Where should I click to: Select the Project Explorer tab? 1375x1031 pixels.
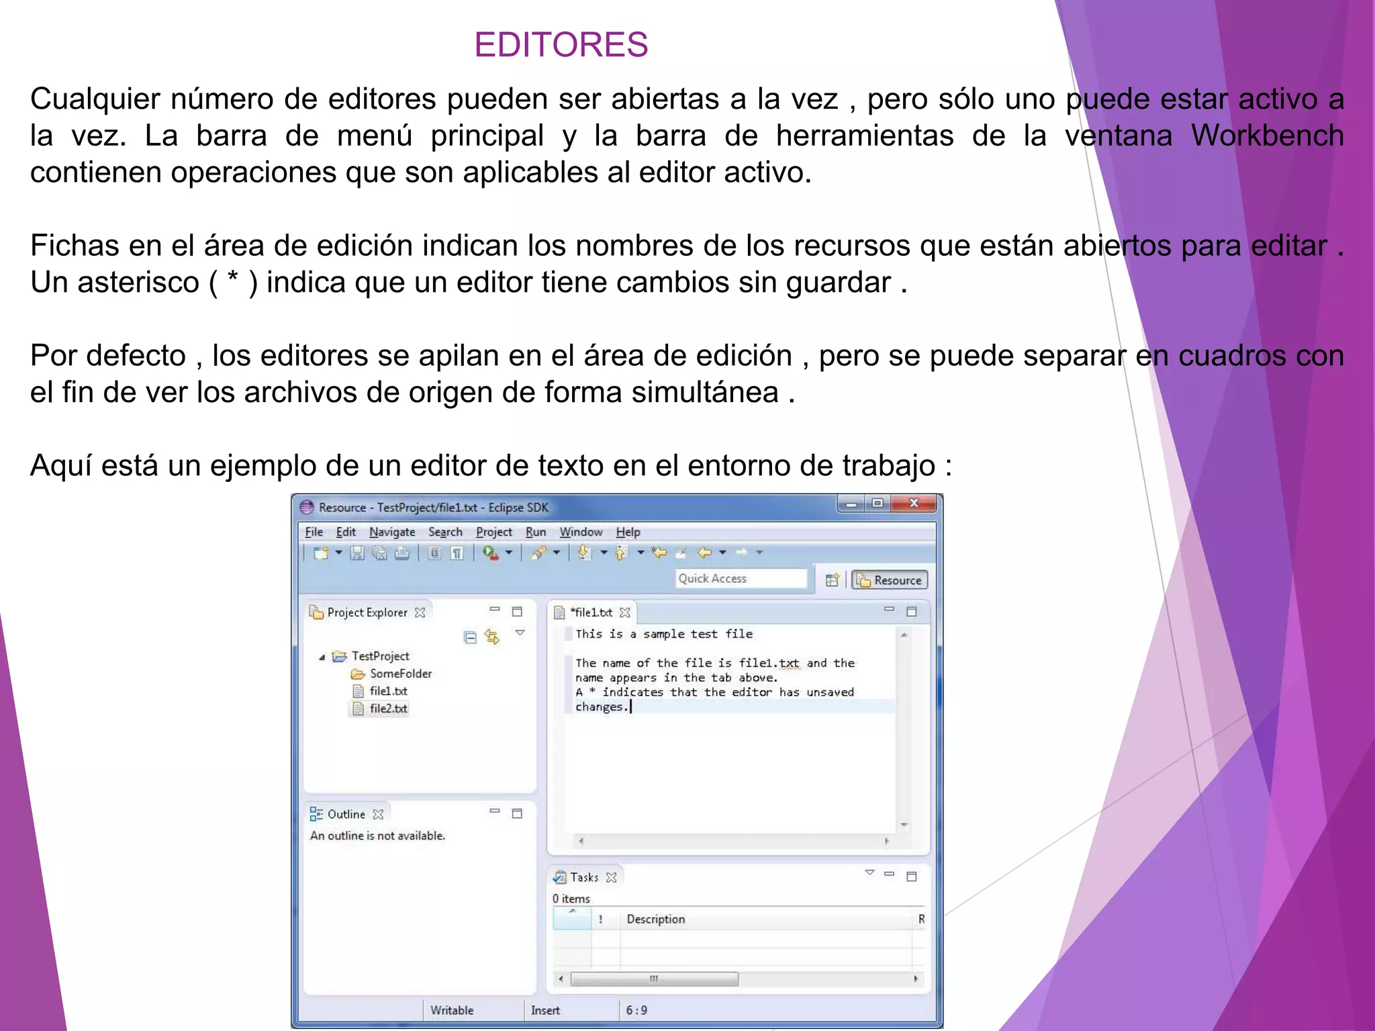pyautogui.click(x=367, y=612)
